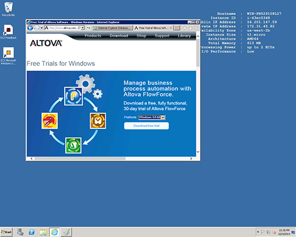Switch to Internet Explorer Enhanced tab
Viewport: 296px width, 237px height.
tap(113, 28)
